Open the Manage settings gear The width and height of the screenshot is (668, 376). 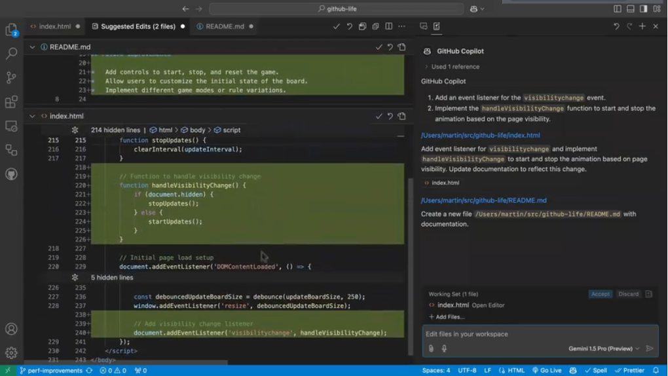tap(12, 352)
